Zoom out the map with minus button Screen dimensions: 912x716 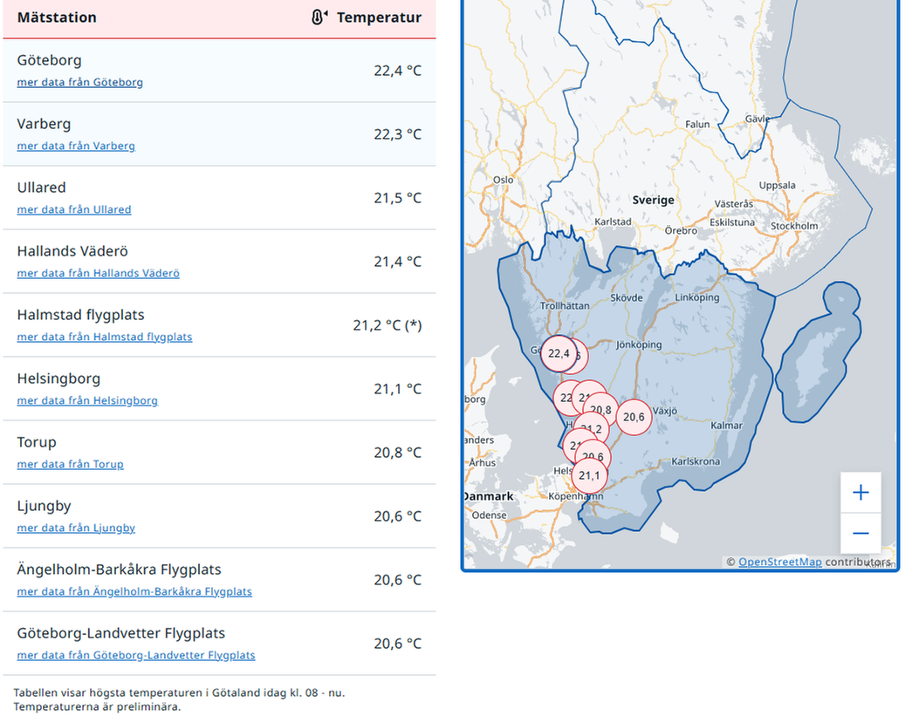click(861, 533)
